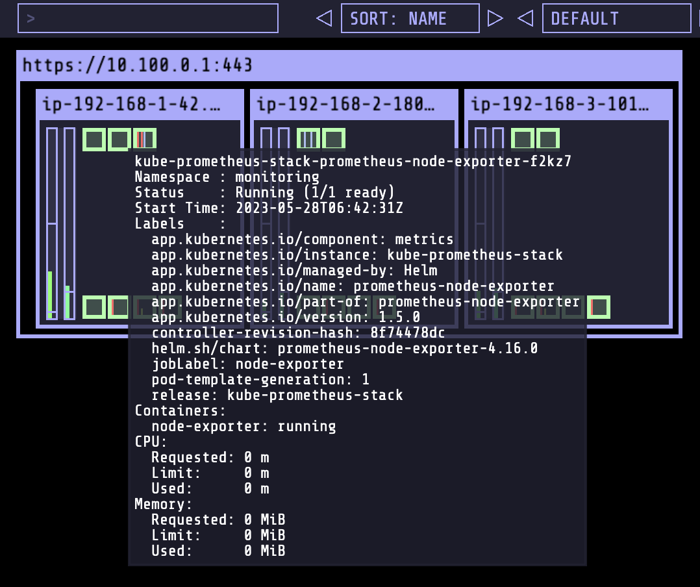Click label controller-revision-hash: 8f74478dc
Image resolution: width=700 pixels, height=587 pixels.
(299, 333)
